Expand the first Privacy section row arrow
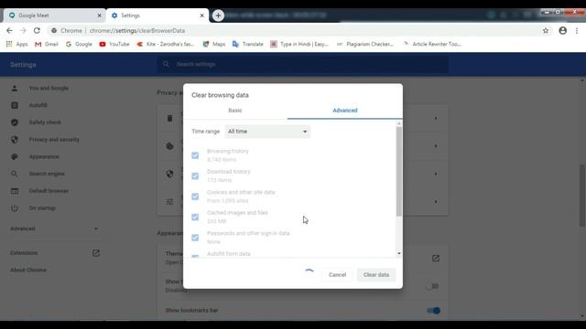The width and height of the screenshot is (586, 329). click(x=436, y=119)
